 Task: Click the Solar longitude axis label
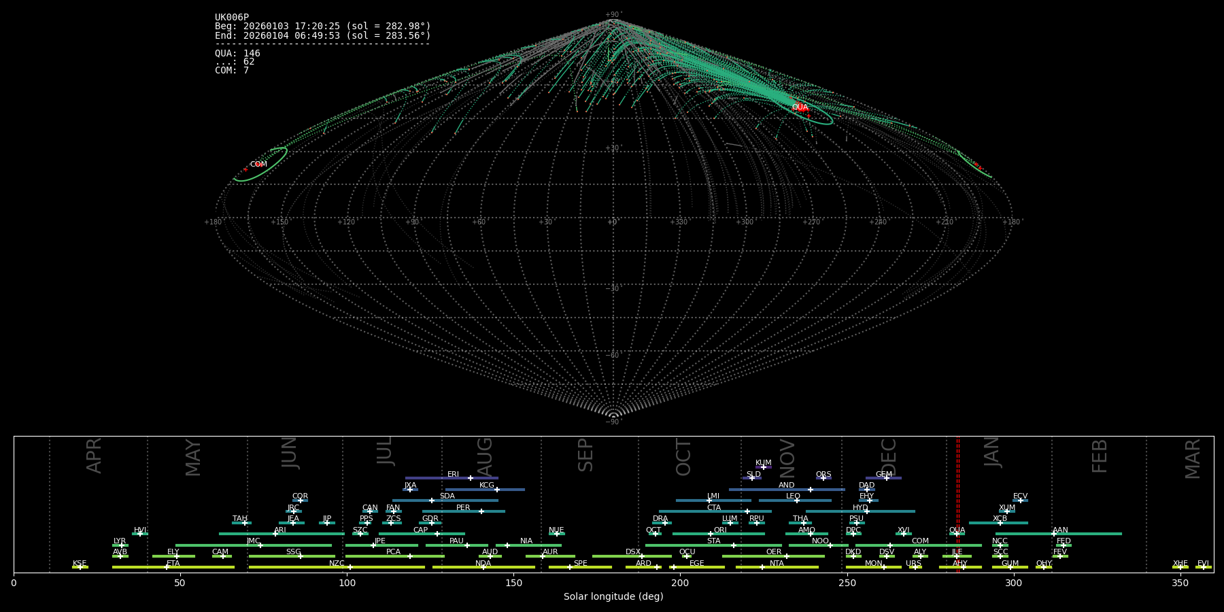coord(613,597)
